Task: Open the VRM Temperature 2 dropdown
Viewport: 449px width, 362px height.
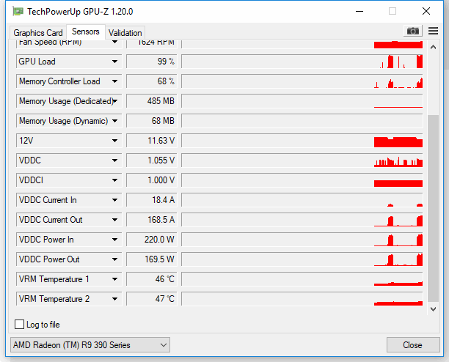Action: click(115, 299)
